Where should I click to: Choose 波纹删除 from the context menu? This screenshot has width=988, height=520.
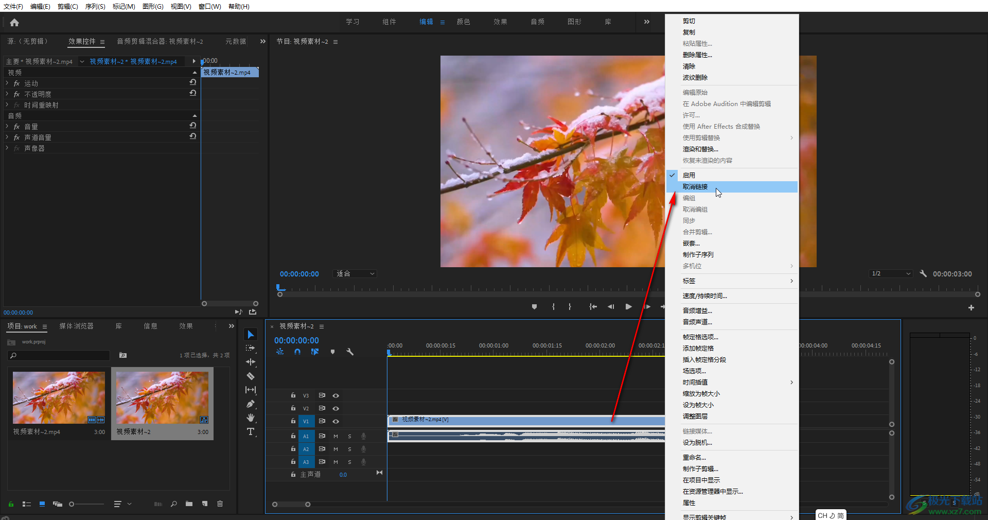tap(732, 78)
